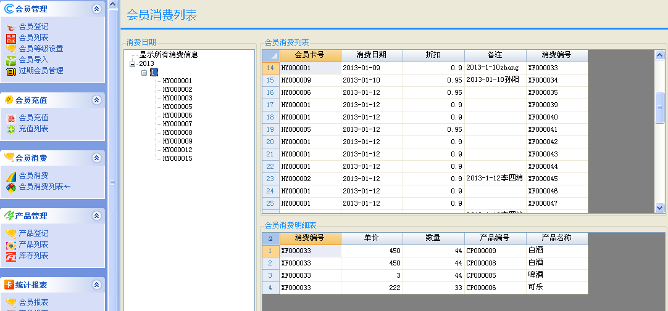Open the 会员消费 link
Image resolution: width=668 pixels, height=311 pixels.
(x=33, y=176)
